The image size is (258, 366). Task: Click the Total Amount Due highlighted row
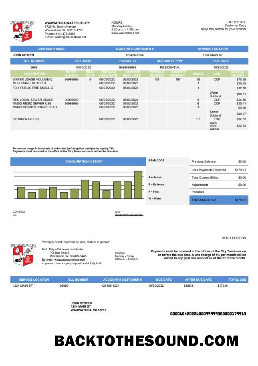click(x=219, y=200)
